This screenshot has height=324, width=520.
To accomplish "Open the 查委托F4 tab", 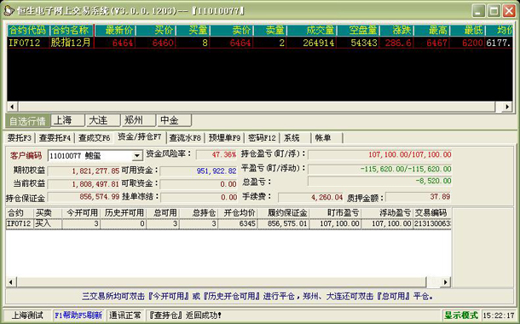I will (x=55, y=137).
